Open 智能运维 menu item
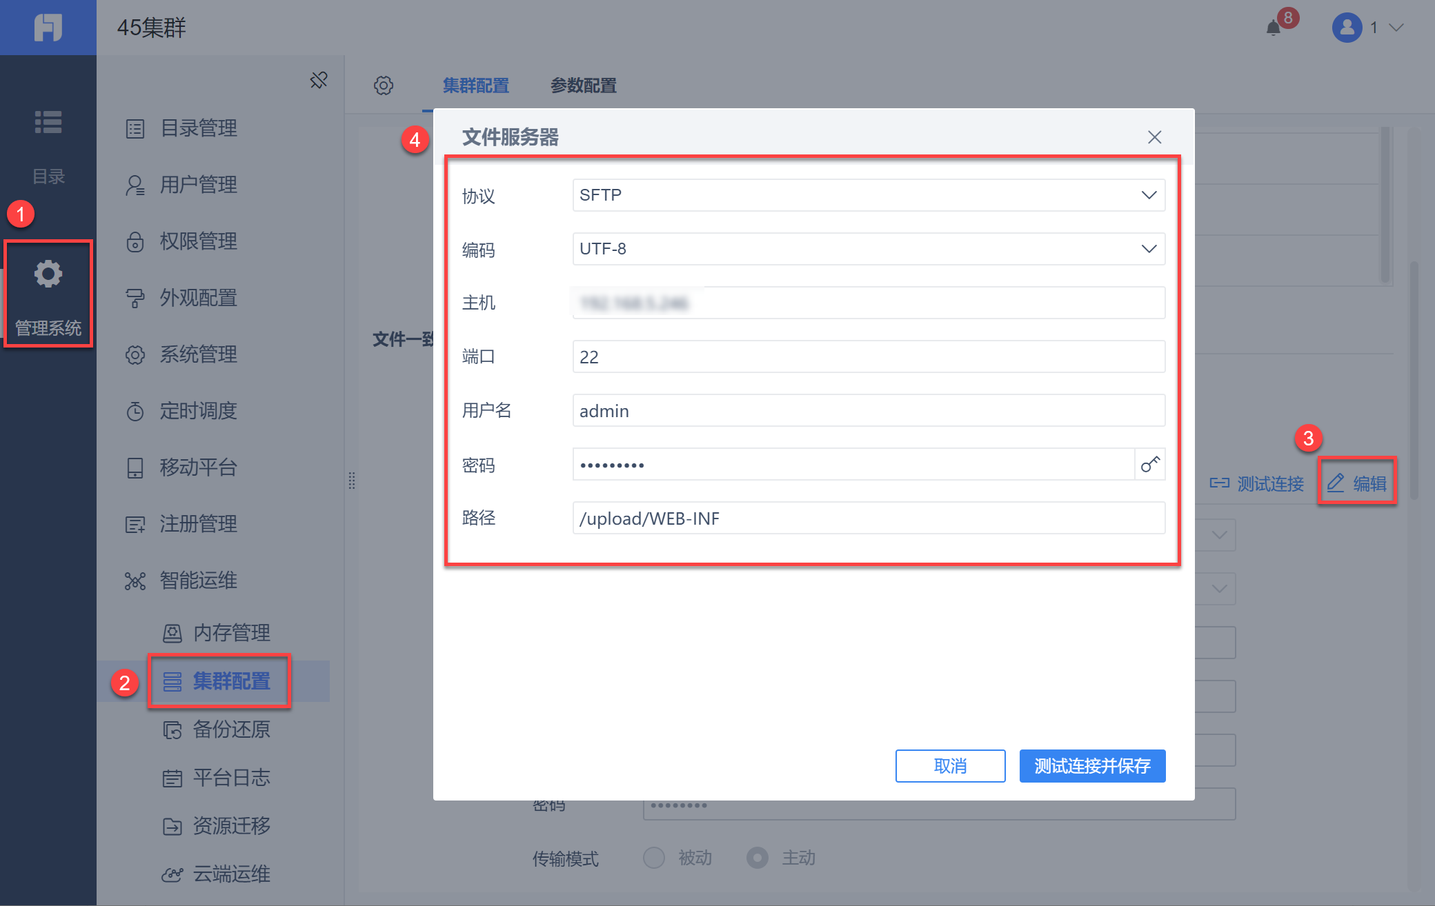This screenshot has height=906, width=1435. (x=198, y=581)
